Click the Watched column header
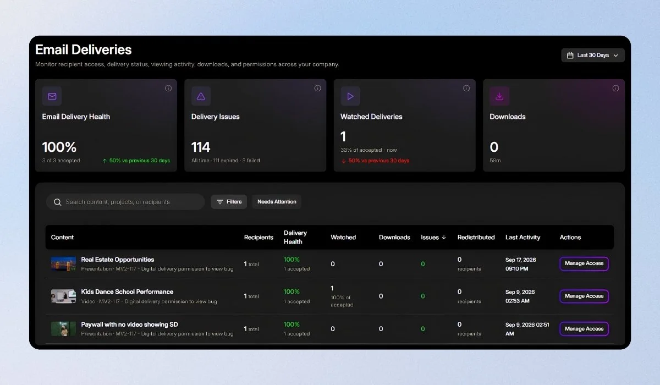The height and width of the screenshot is (385, 660). 343,238
